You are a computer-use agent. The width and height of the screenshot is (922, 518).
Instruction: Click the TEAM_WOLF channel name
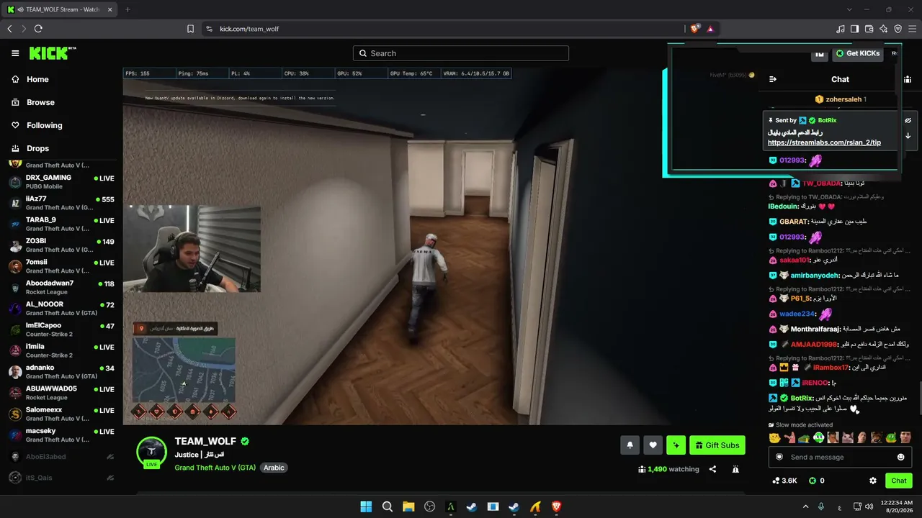(x=205, y=441)
